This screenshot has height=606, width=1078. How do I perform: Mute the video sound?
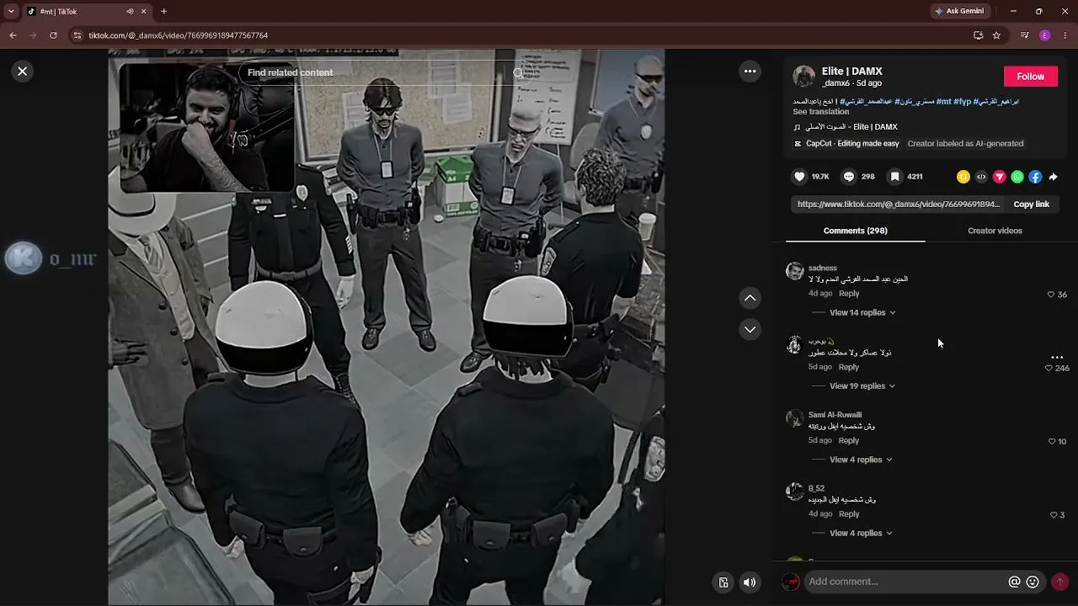pyautogui.click(x=750, y=582)
